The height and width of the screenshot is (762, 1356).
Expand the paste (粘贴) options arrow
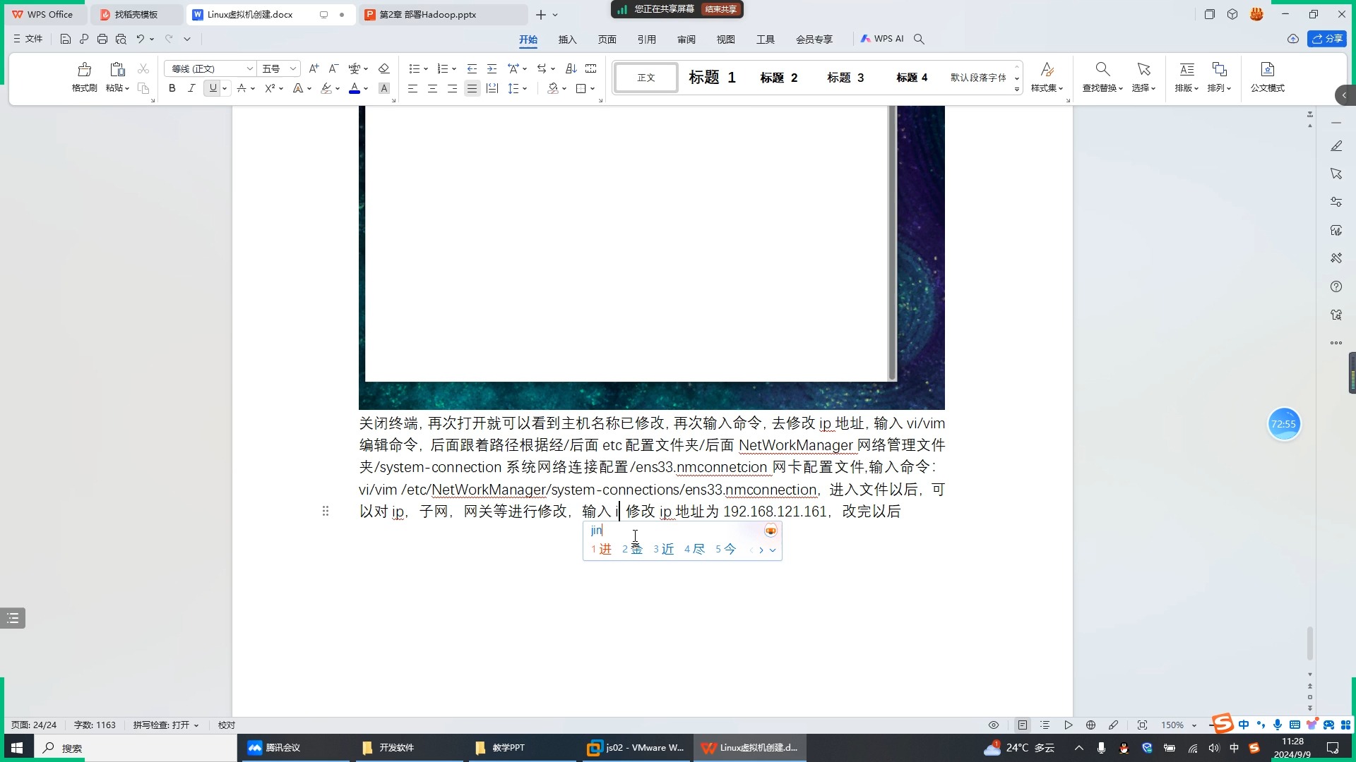pyautogui.click(x=127, y=89)
